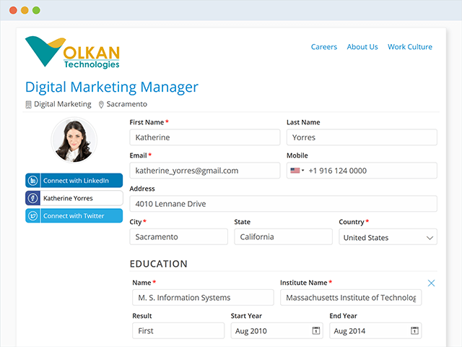The width and height of the screenshot is (462, 347).
Task: Click the Volkan Technologies logo
Action: click(72, 52)
